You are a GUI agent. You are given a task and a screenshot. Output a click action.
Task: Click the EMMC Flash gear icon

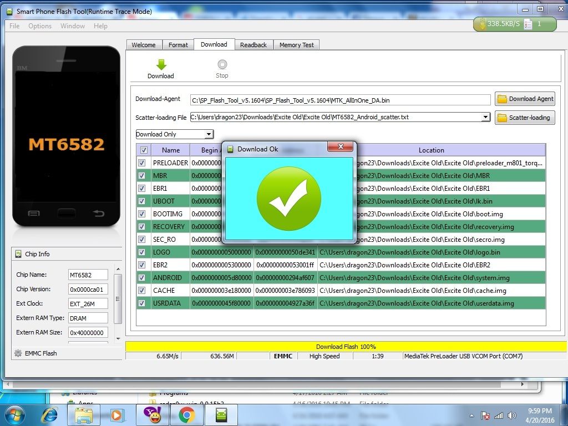click(18, 353)
